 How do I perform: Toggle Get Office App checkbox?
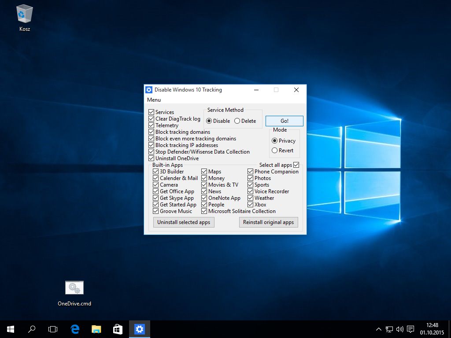pos(155,191)
